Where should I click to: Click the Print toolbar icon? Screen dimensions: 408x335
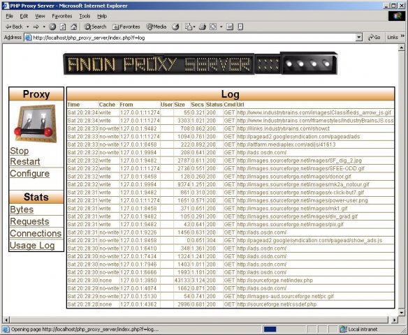(x=203, y=27)
